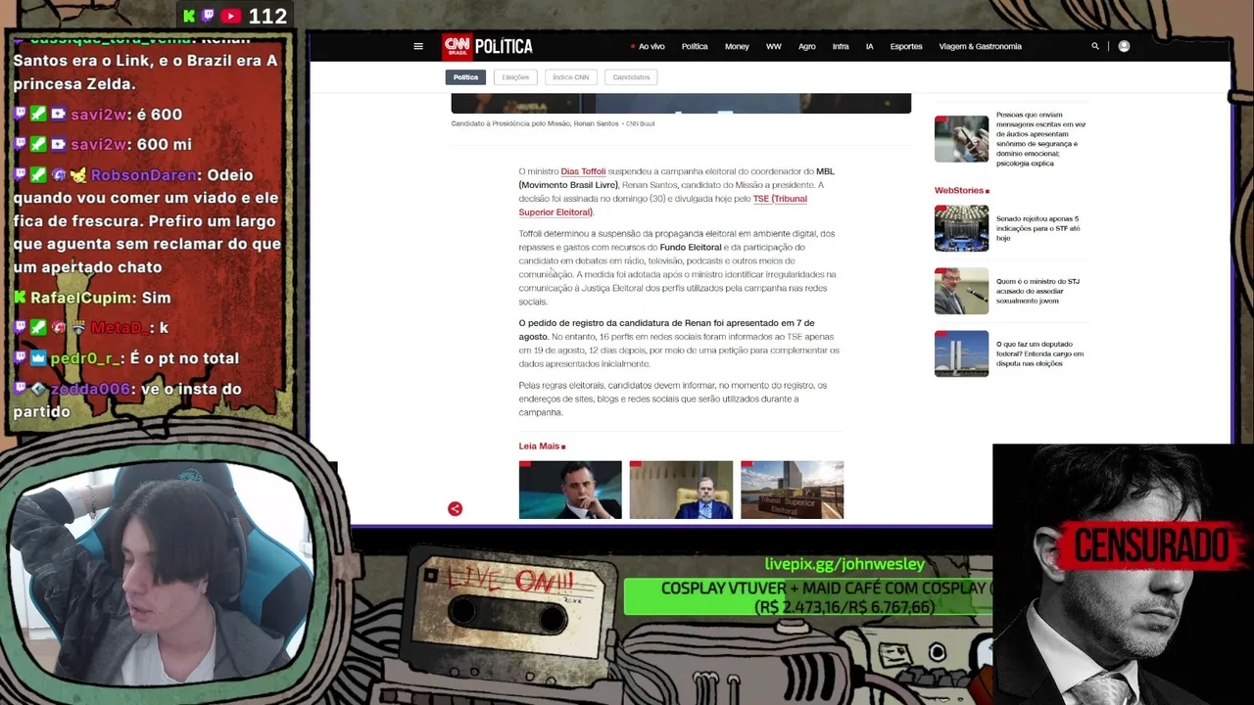
Task: Click username RobsonDaren in the chat
Action: tap(144, 175)
